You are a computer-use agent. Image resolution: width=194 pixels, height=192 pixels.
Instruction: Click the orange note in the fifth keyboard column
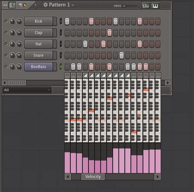(x=91, y=110)
